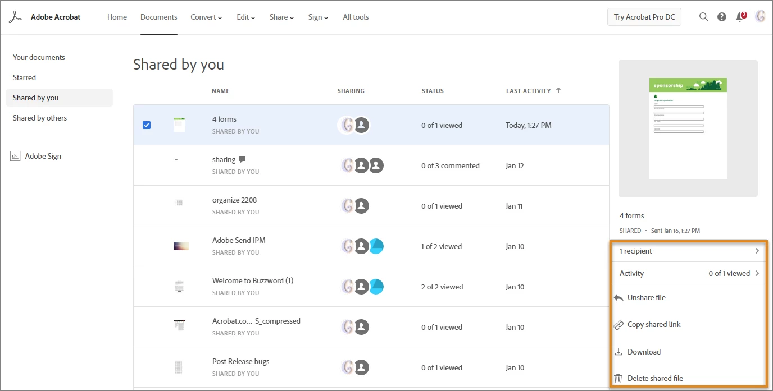
Task: Open the profile avatar in top bar
Action: [760, 17]
